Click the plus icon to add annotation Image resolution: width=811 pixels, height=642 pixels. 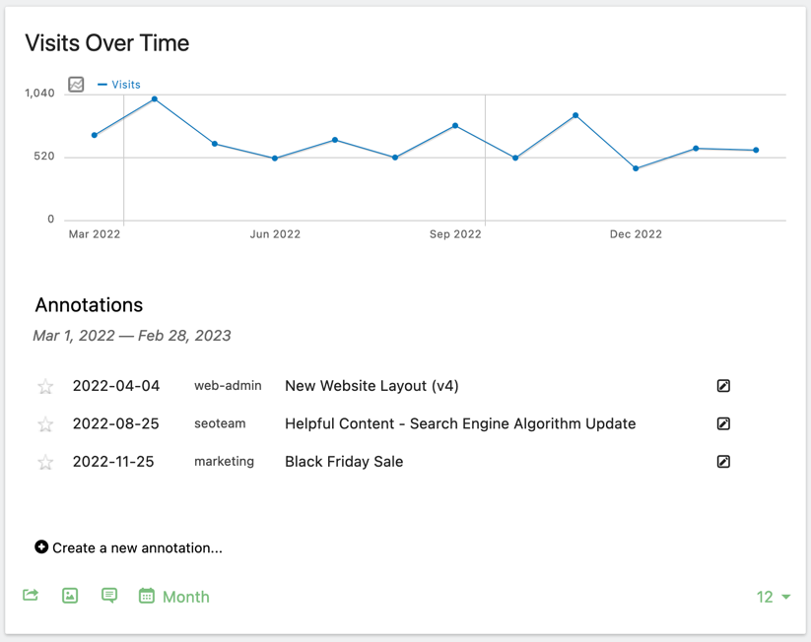tap(41, 547)
